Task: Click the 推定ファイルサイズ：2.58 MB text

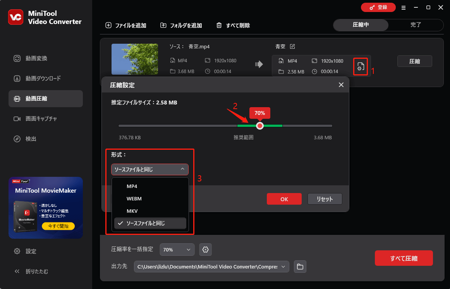Action: coord(144,103)
